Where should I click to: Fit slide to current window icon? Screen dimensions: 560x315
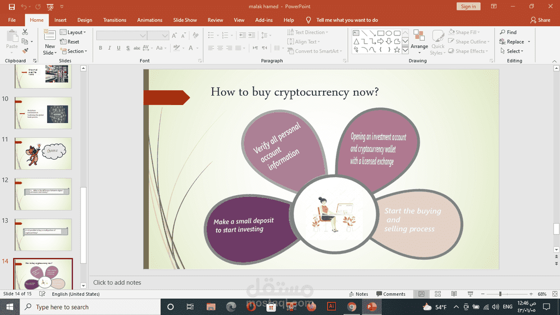point(555,294)
